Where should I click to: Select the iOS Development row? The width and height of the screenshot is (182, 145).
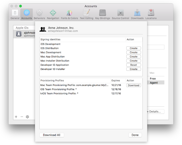click(x=91, y=44)
